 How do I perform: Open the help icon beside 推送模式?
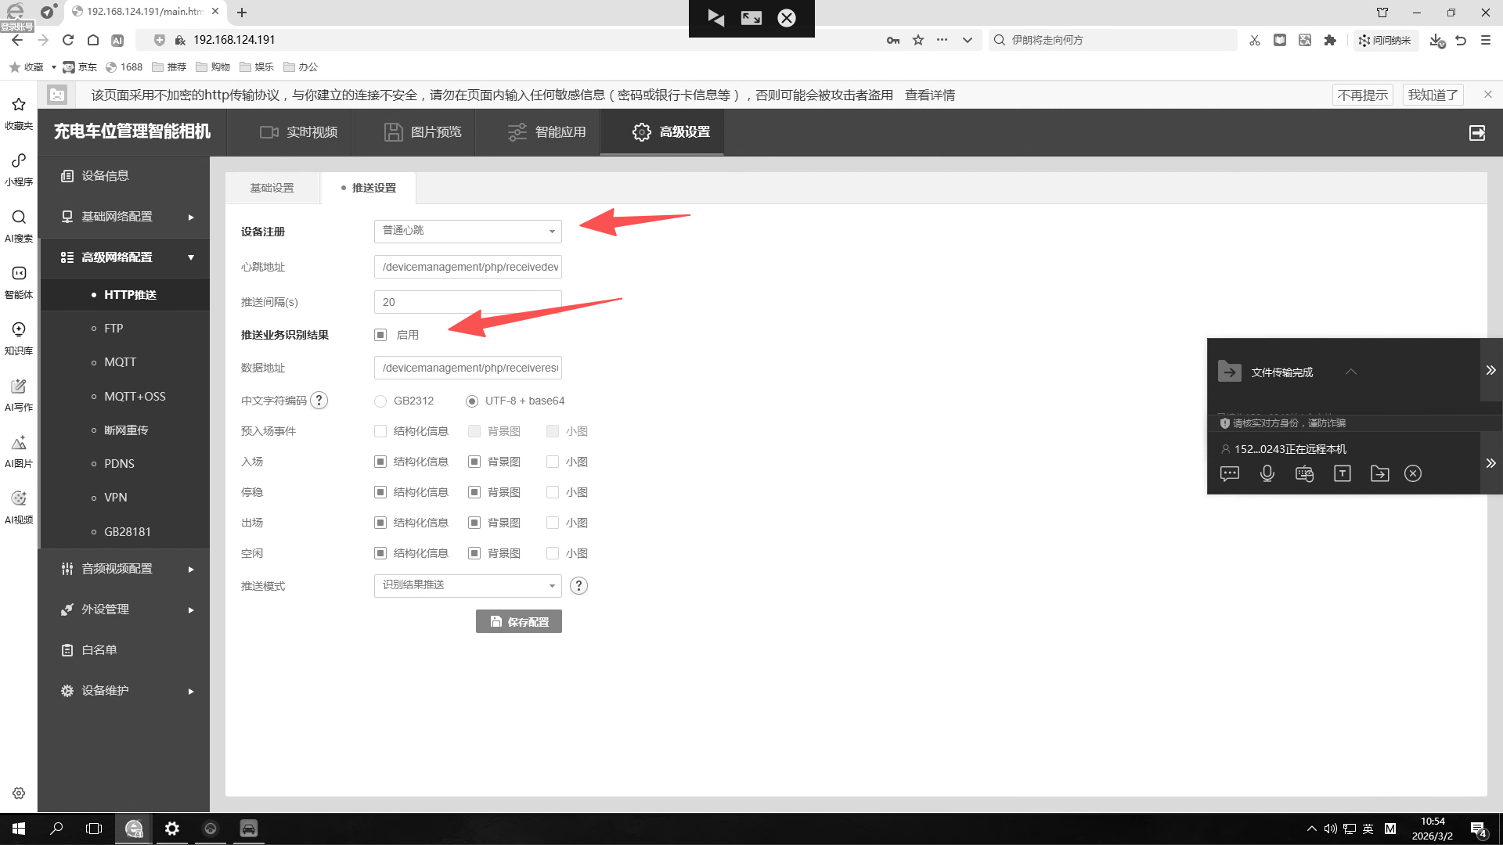[x=578, y=586]
